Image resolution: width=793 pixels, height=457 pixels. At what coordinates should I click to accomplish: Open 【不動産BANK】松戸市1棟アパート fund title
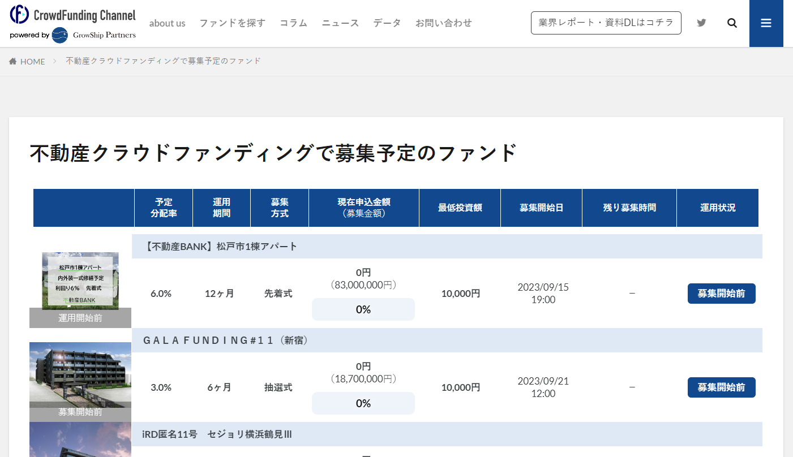[x=220, y=247]
